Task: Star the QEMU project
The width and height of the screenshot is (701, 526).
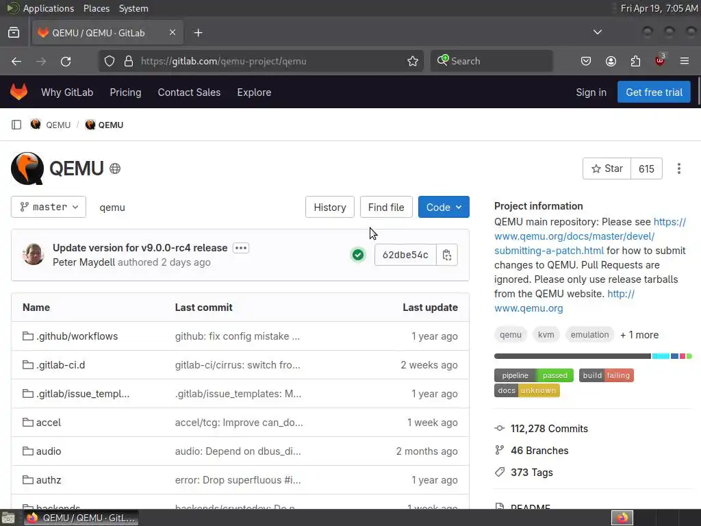Action: click(x=607, y=168)
